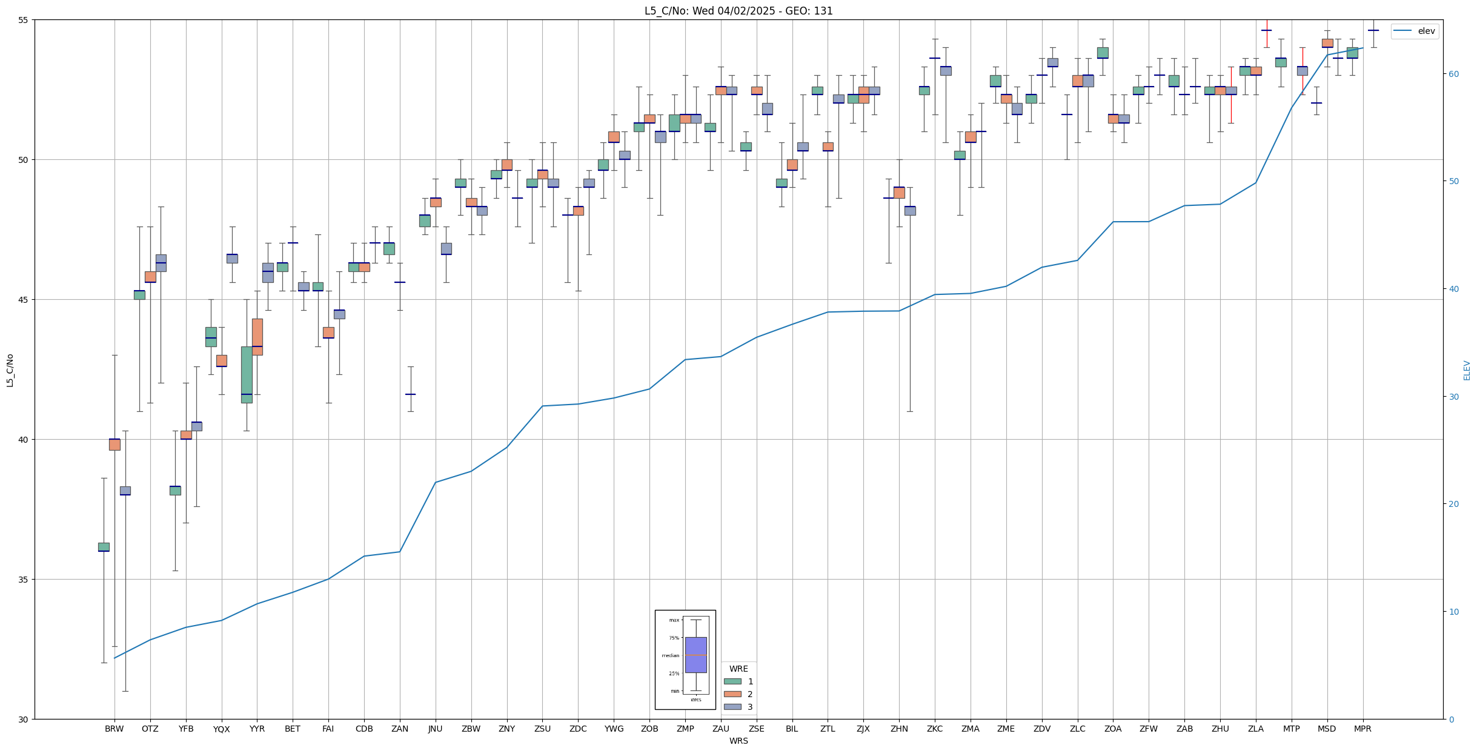Click the YYR station tick label
Viewport: 1477px width, 751px height.
257,729
